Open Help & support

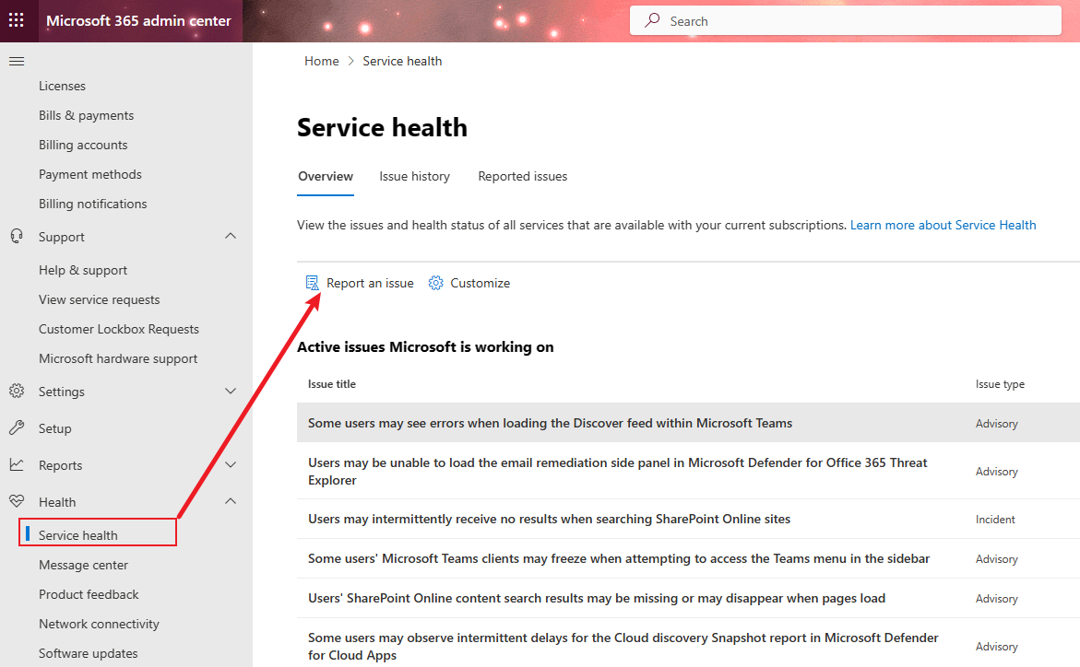pos(83,271)
